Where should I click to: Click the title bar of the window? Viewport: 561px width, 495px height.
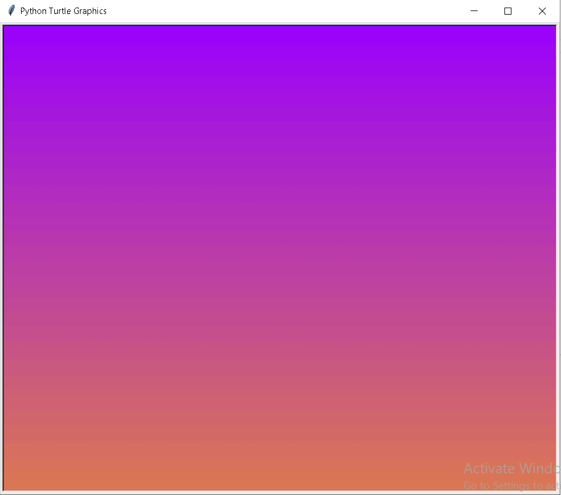262,10
